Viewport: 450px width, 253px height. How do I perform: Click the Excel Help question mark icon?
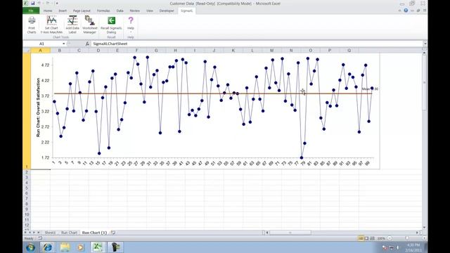tap(406, 11)
